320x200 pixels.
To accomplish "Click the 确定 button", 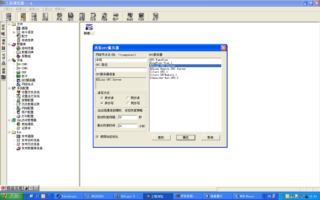I will [x=186, y=137].
